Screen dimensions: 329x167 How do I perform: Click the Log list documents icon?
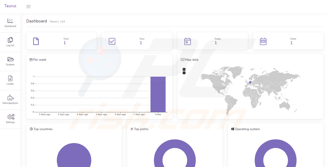click(10, 40)
